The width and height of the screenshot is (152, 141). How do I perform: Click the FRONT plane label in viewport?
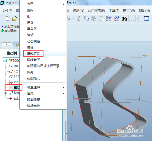click(x=88, y=101)
